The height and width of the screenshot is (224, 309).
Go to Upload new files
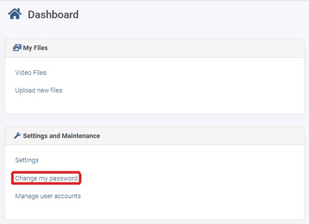point(38,91)
